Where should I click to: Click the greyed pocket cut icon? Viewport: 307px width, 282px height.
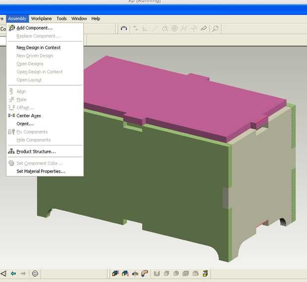[x=156, y=274]
